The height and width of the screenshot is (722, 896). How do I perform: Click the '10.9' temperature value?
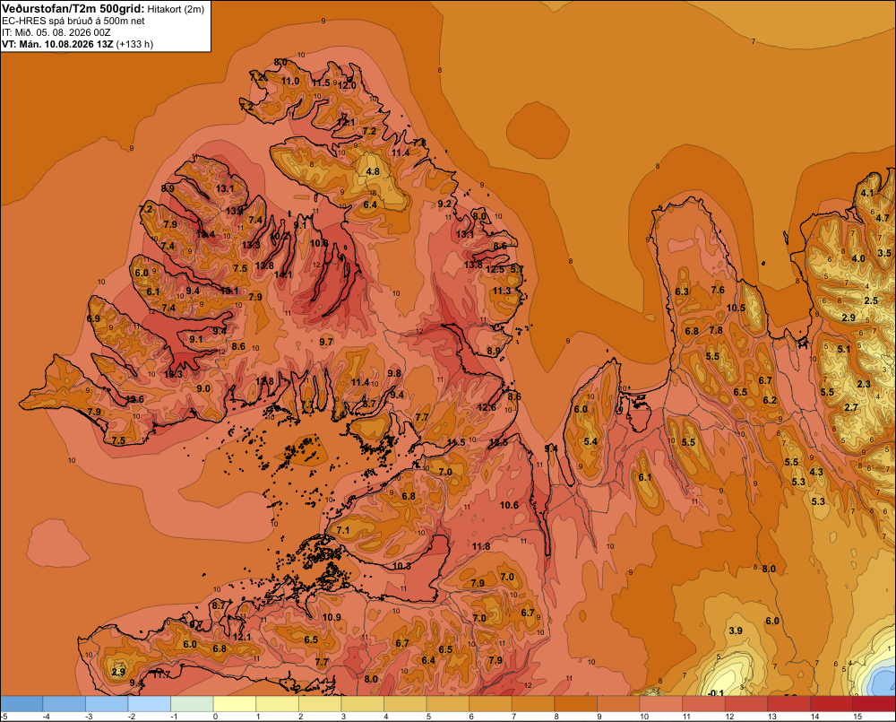click(332, 617)
